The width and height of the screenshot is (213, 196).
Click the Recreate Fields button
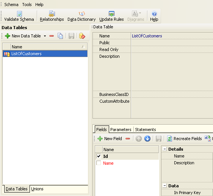[x=185, y=139]
